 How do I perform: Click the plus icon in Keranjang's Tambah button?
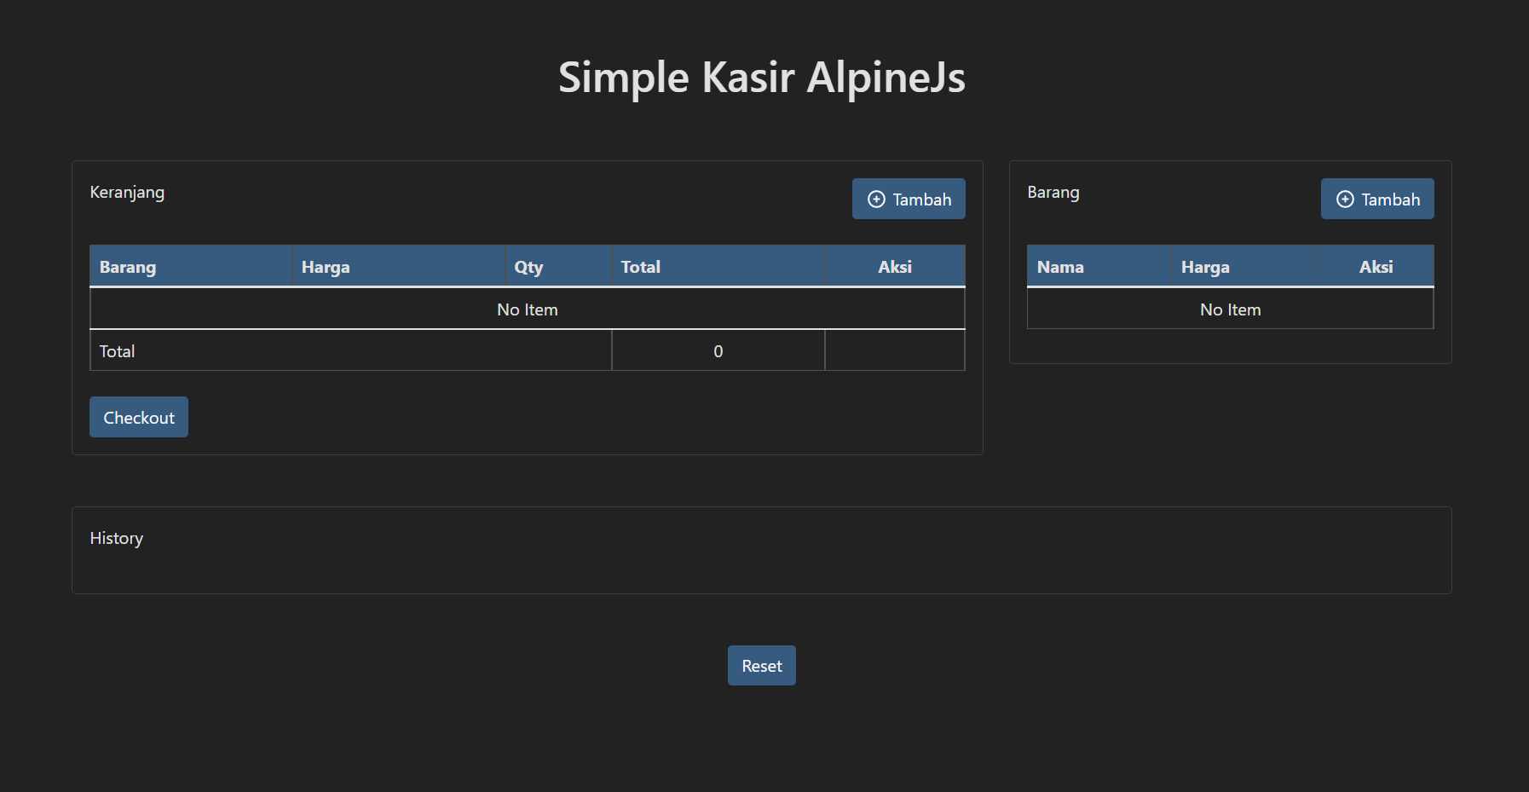tap(875, 199)
